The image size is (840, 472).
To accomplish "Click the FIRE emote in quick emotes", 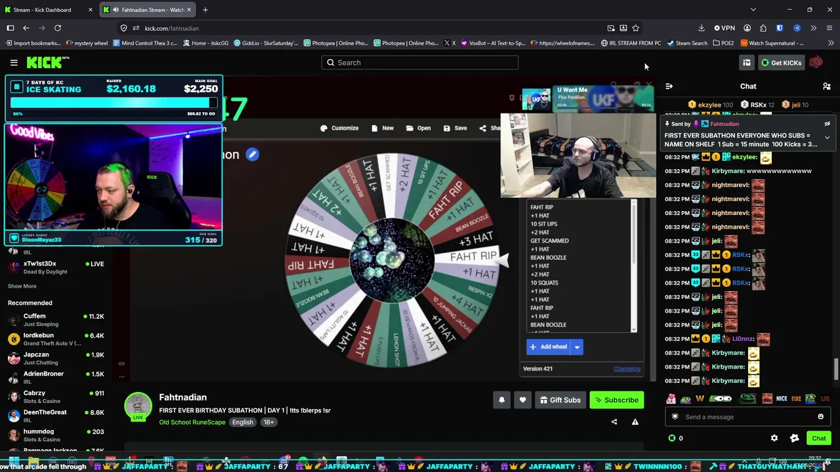I will [x=796, y=398].
